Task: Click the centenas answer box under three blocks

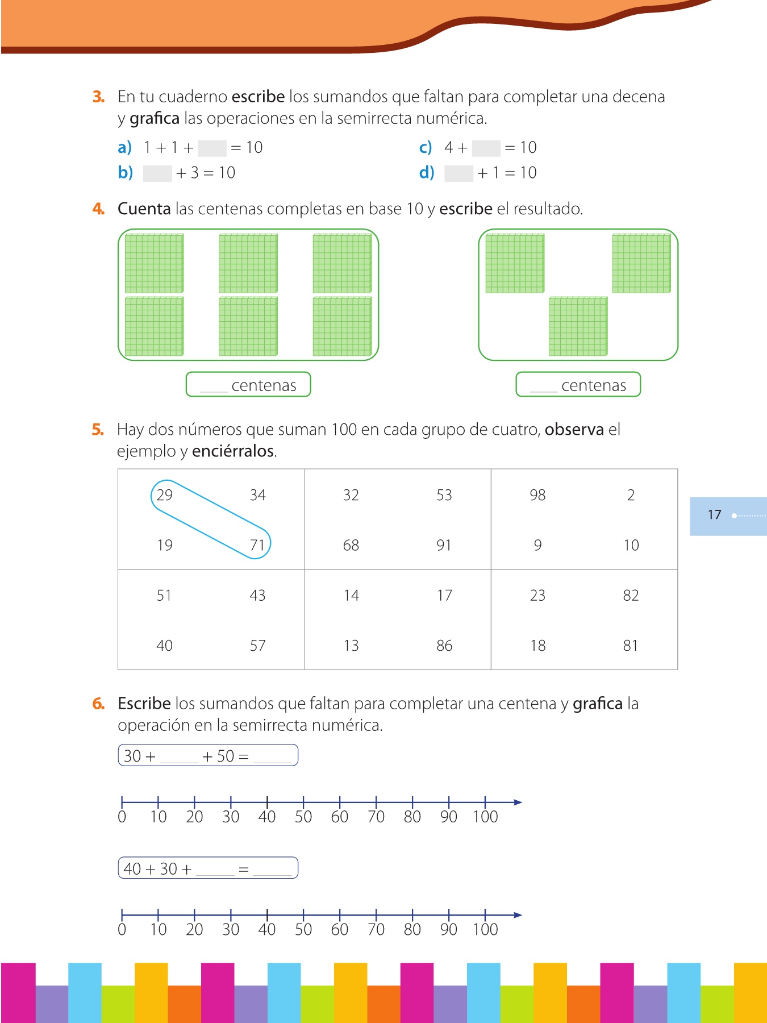Action: click(578, 385)
